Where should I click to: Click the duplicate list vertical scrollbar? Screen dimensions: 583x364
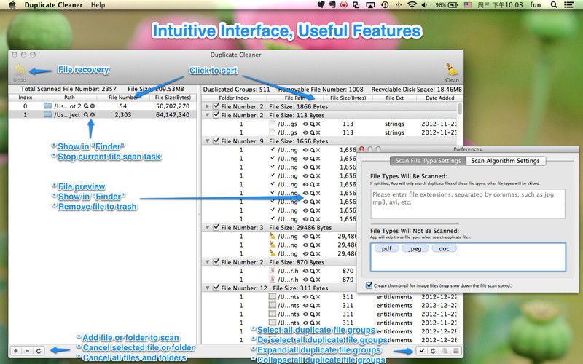pos(460,109)
